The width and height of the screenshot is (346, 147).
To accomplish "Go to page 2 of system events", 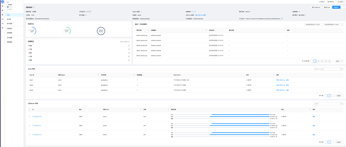I will click(319, 61).
